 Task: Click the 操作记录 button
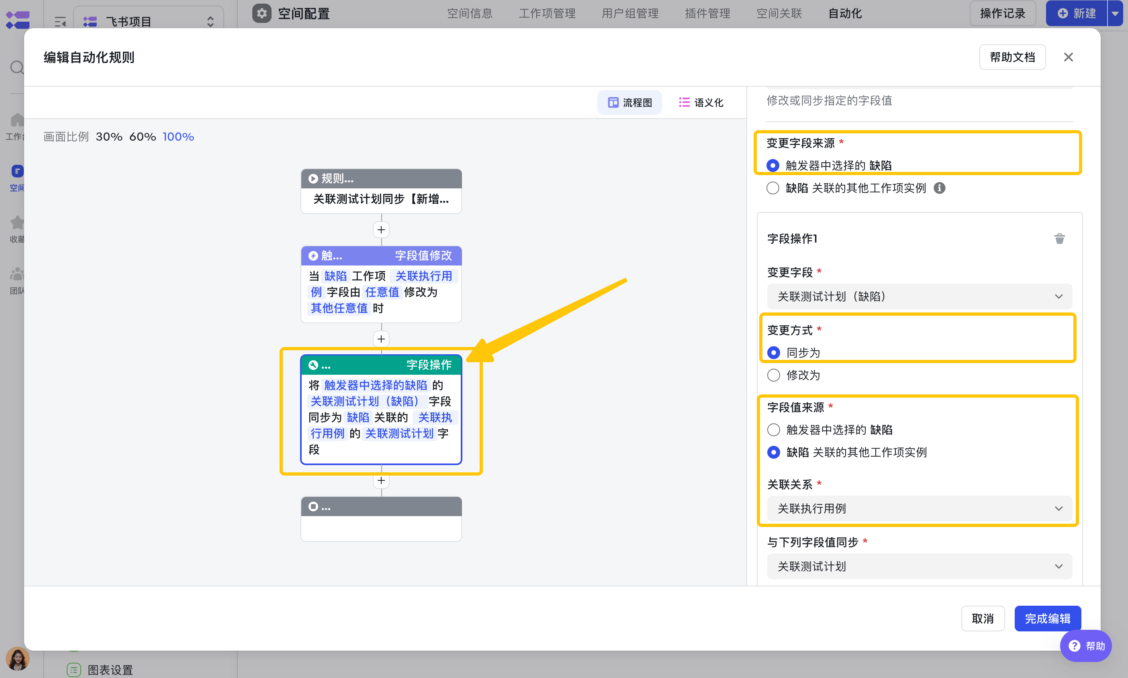point(1002,13)
